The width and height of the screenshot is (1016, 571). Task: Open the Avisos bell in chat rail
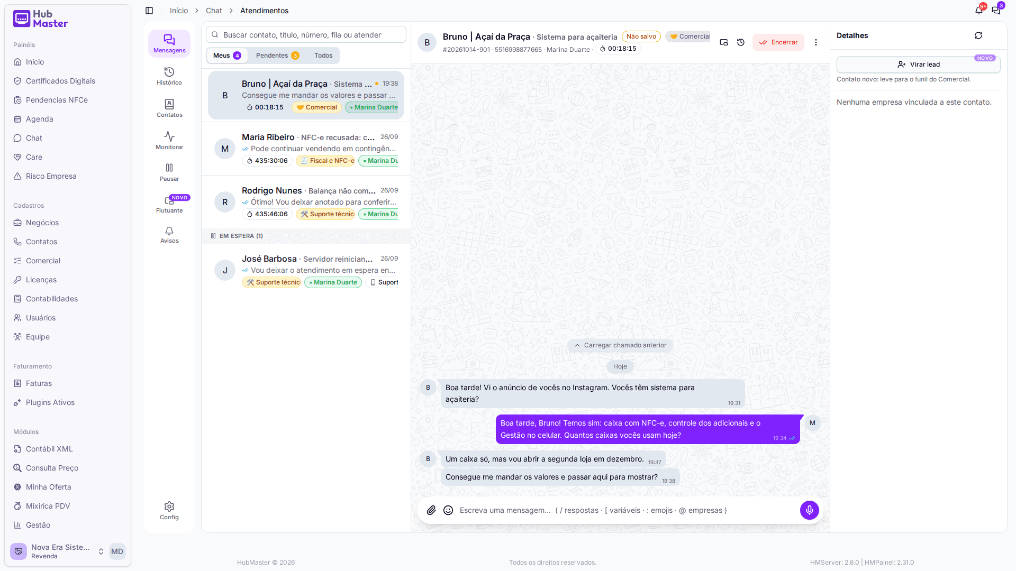[x=169, y=235]
